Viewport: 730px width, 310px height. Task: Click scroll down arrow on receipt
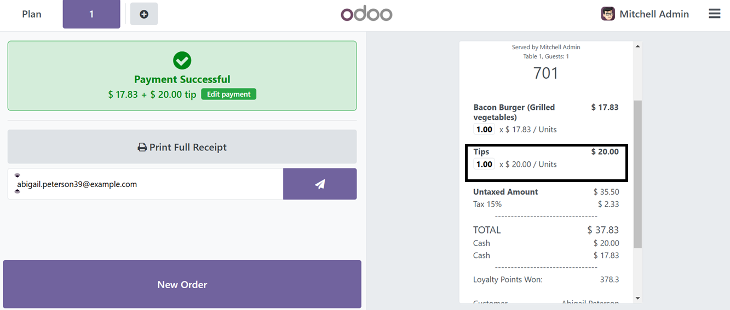tap(637, 298)
